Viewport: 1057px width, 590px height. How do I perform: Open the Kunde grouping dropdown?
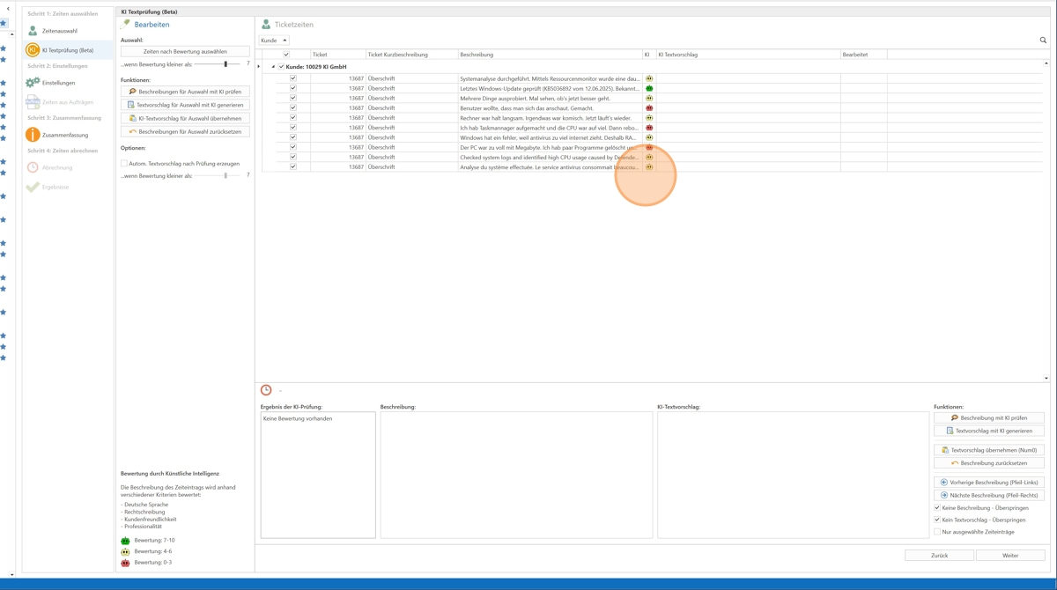click(x=274, y=41)
